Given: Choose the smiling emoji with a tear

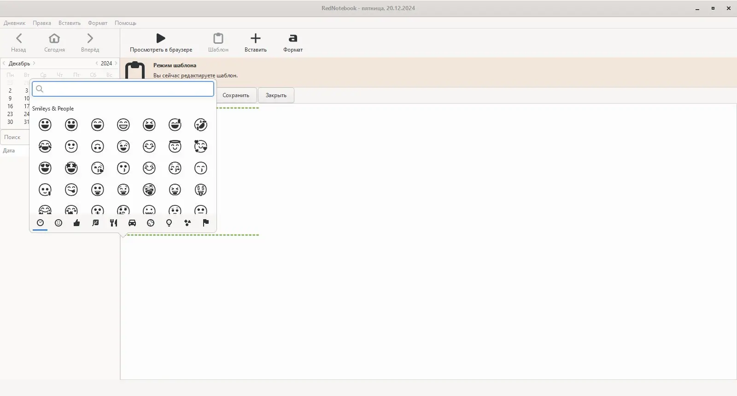Looking at the screenshot, I should coord(45,190).
